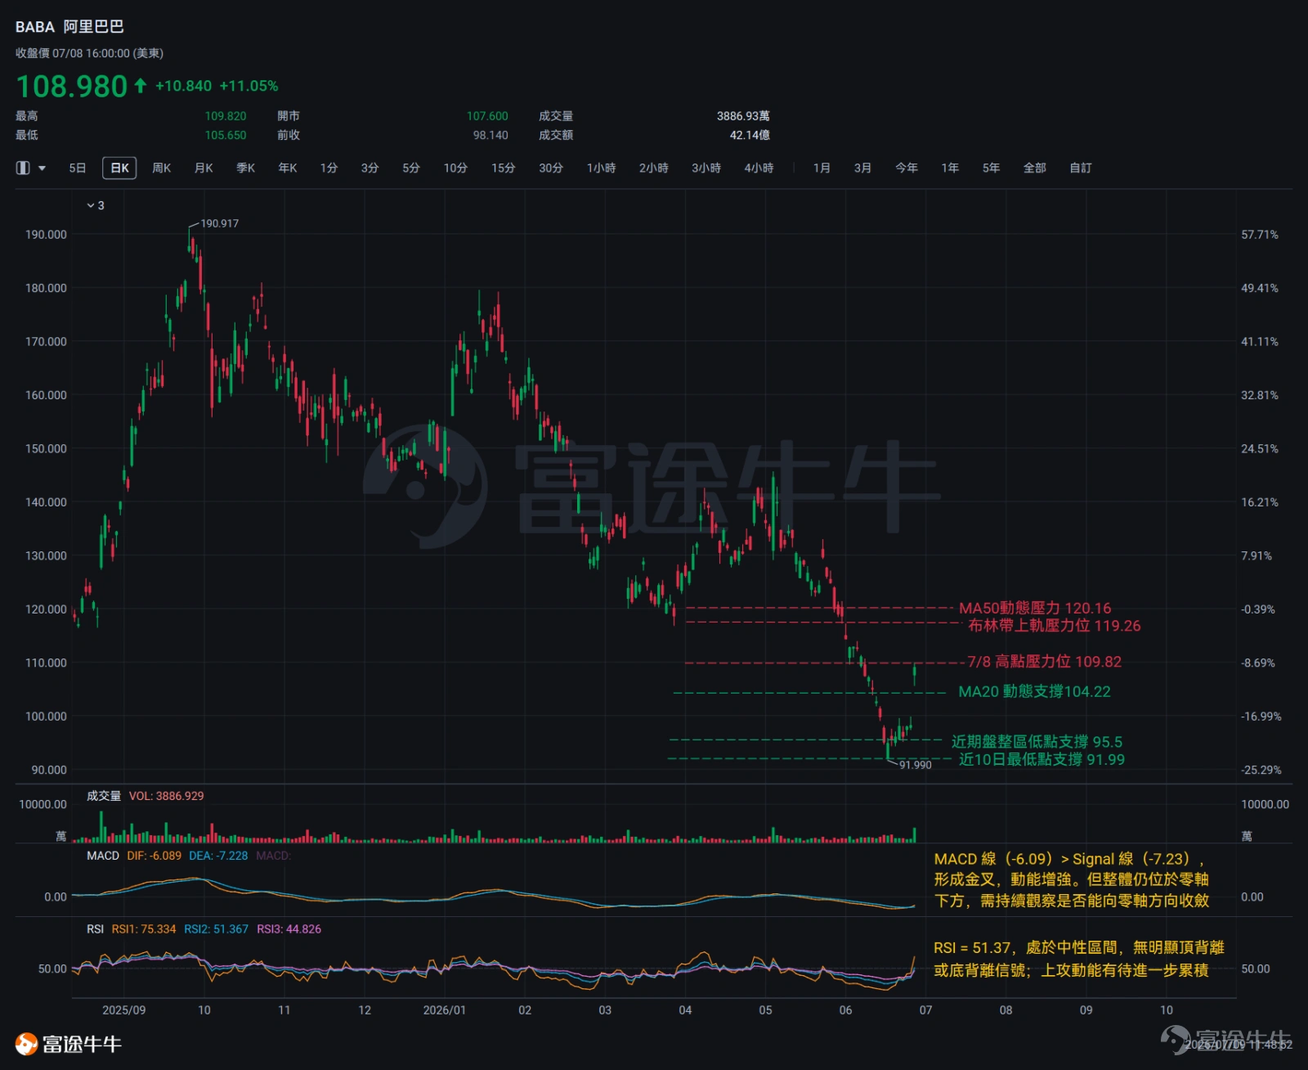Click the RSI1: 75.334 value

[144, 929]
